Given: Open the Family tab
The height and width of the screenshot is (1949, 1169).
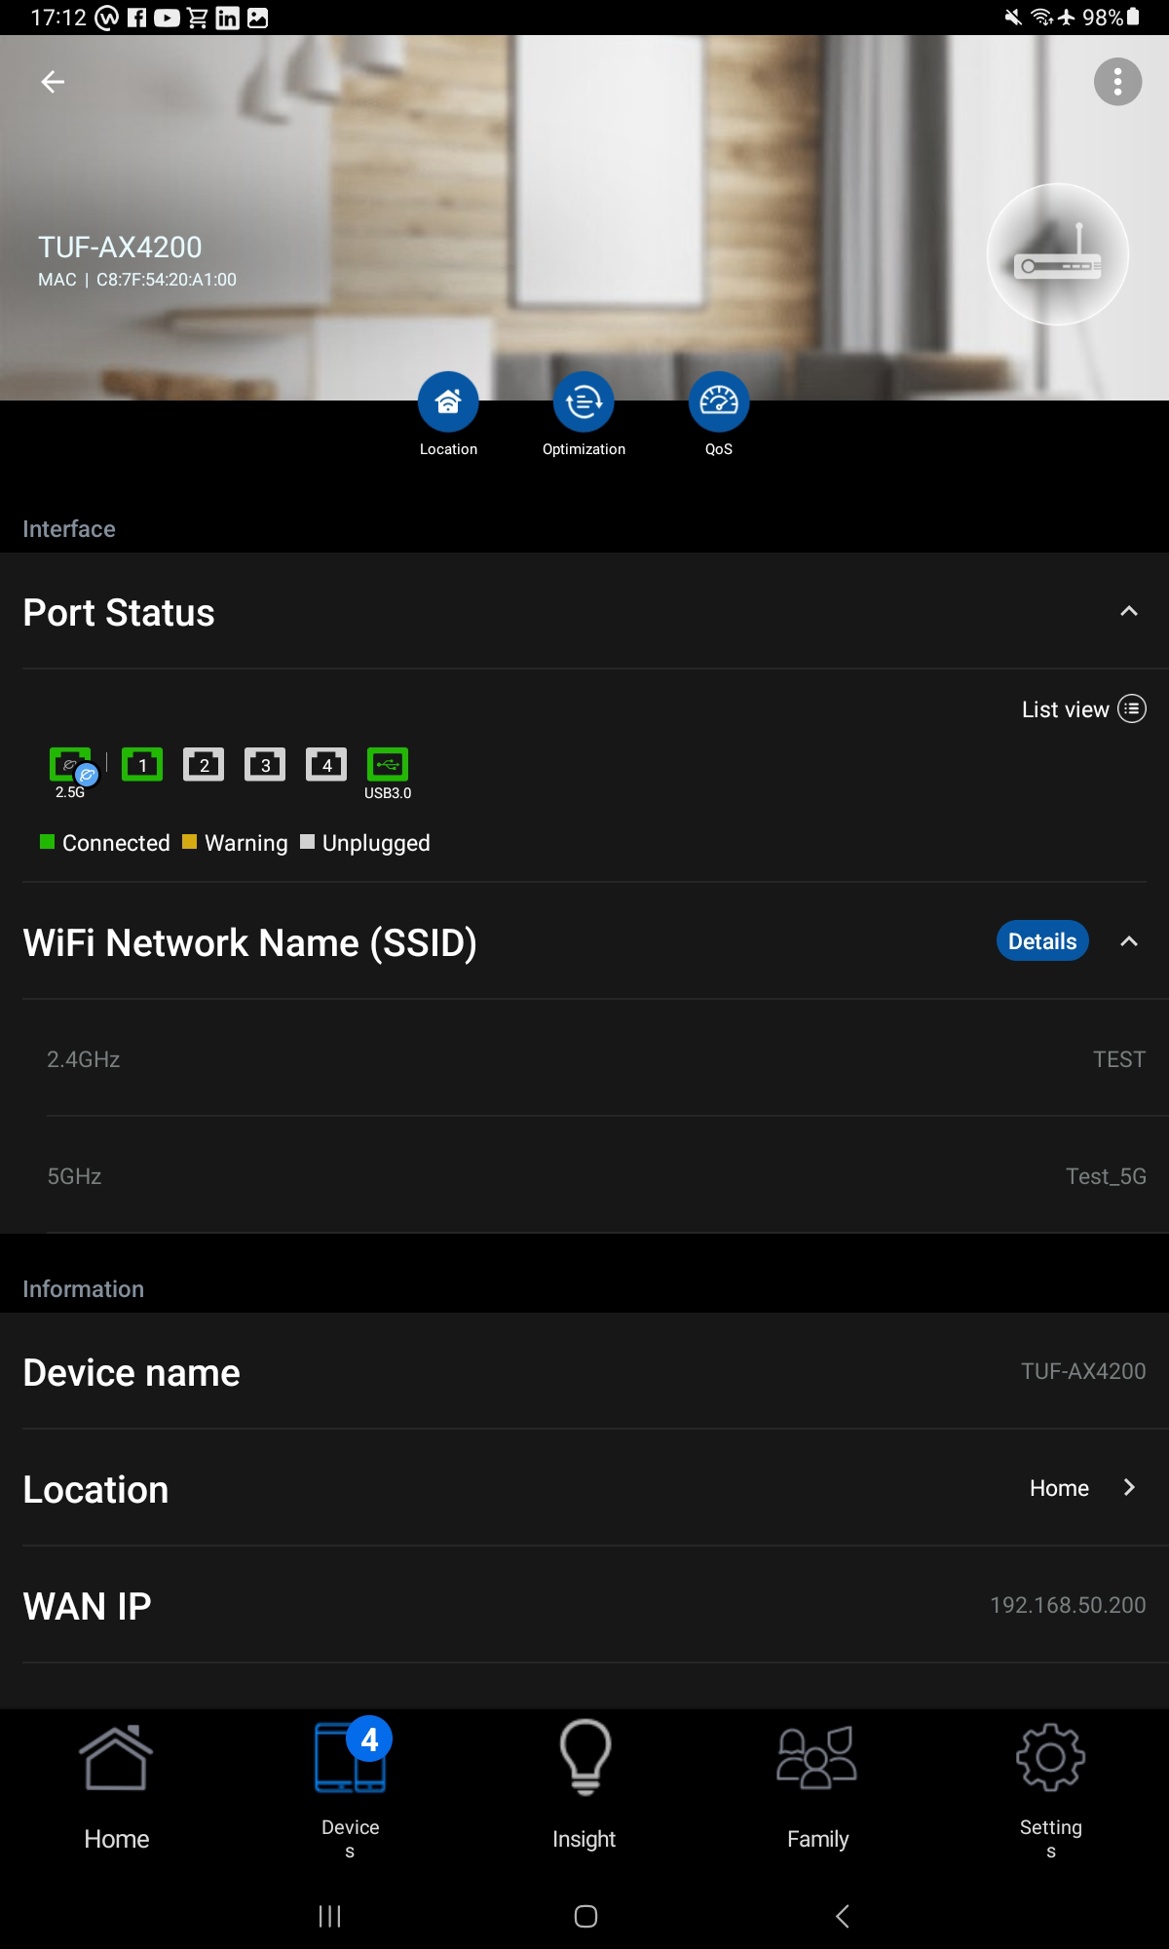Looking at the screenshot, I should pos(817,1788).
